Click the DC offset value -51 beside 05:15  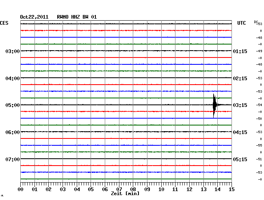pos(259,159)
